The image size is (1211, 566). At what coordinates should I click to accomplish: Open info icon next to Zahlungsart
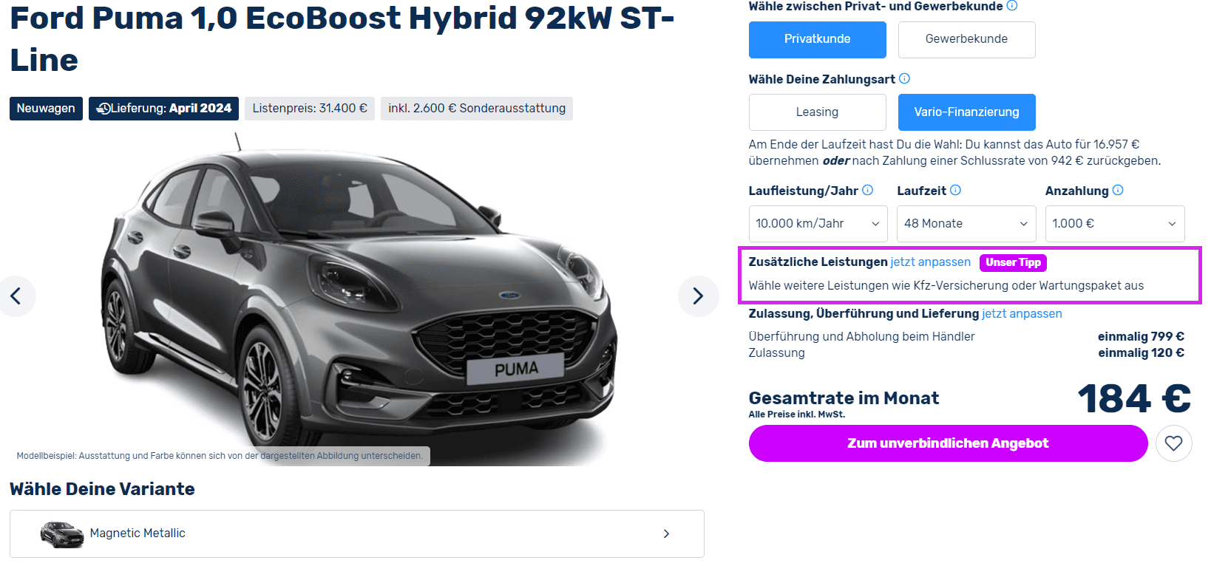point(904,78)
